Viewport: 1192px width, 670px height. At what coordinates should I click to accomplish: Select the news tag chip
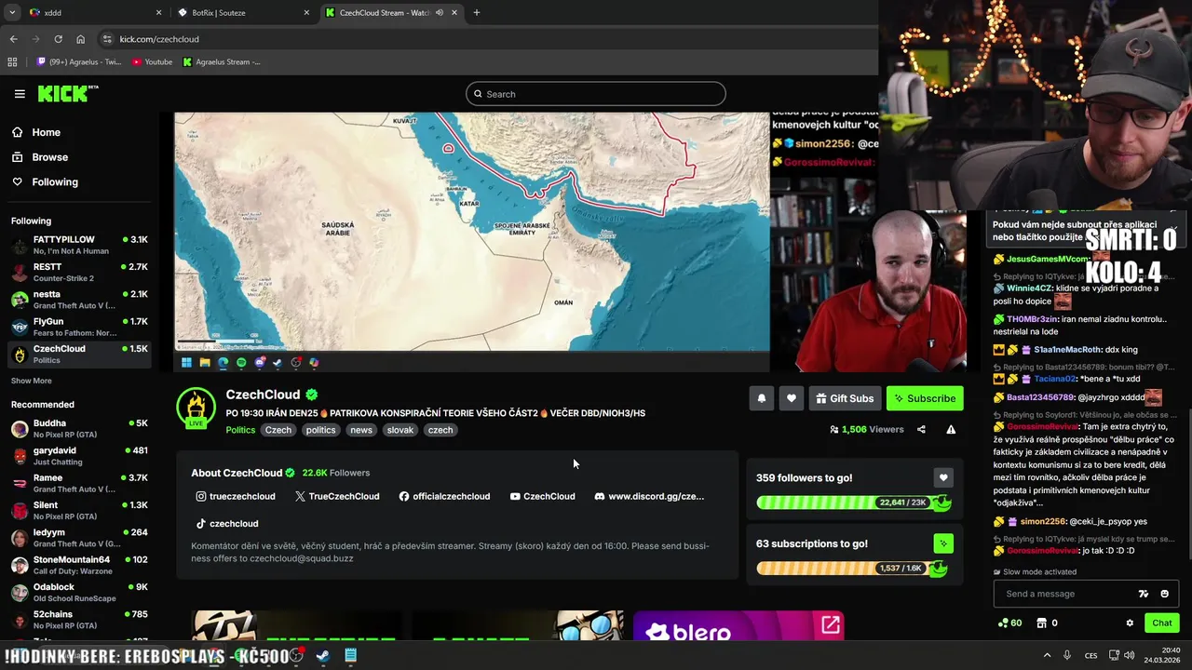361,430
